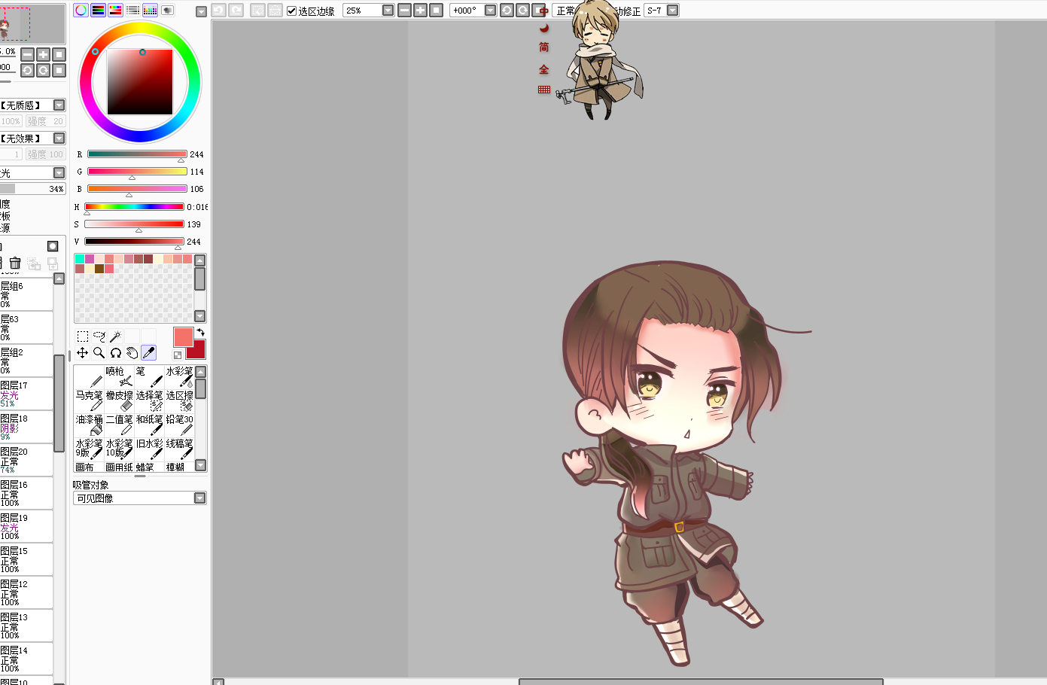This screenshot has height=685, width=1047.
Task: Click undo in the top toolbar
Action: pos(218,11)
